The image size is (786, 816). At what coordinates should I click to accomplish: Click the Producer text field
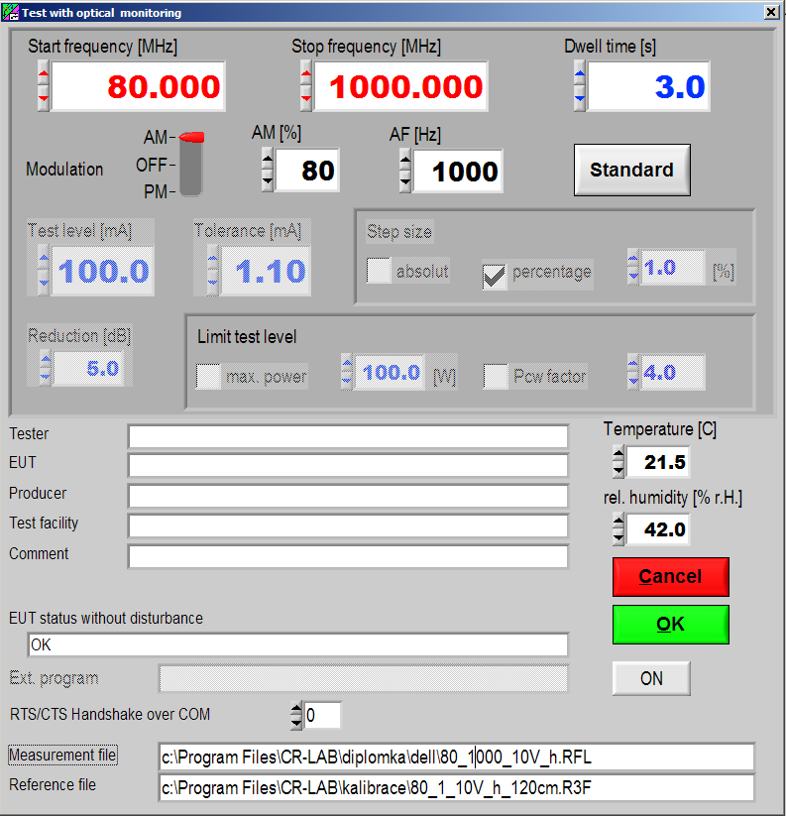(x=348, y=496)
